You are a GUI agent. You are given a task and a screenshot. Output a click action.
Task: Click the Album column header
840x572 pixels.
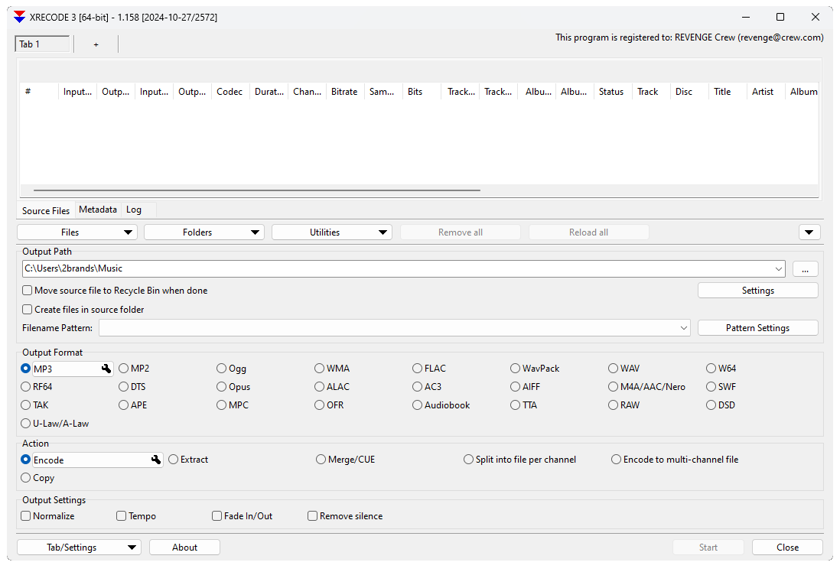point(803,92)
